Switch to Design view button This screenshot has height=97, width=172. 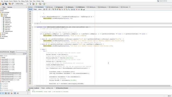click(35, 9)
